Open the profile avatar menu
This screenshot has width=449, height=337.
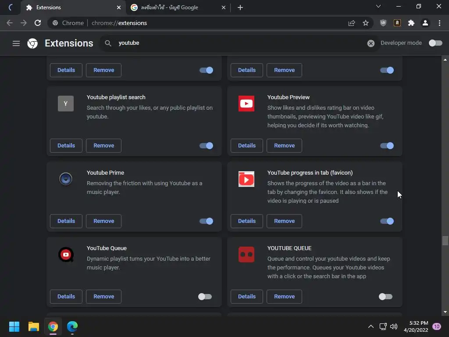(425, 23)
